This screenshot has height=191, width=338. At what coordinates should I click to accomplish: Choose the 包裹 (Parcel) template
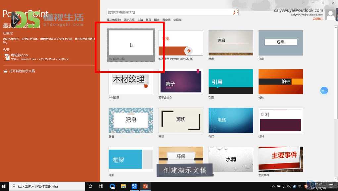(281, 43)
